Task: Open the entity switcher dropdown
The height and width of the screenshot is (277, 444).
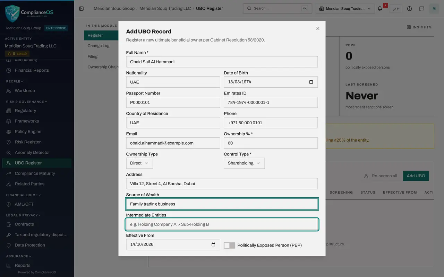Action: [345, 9]
